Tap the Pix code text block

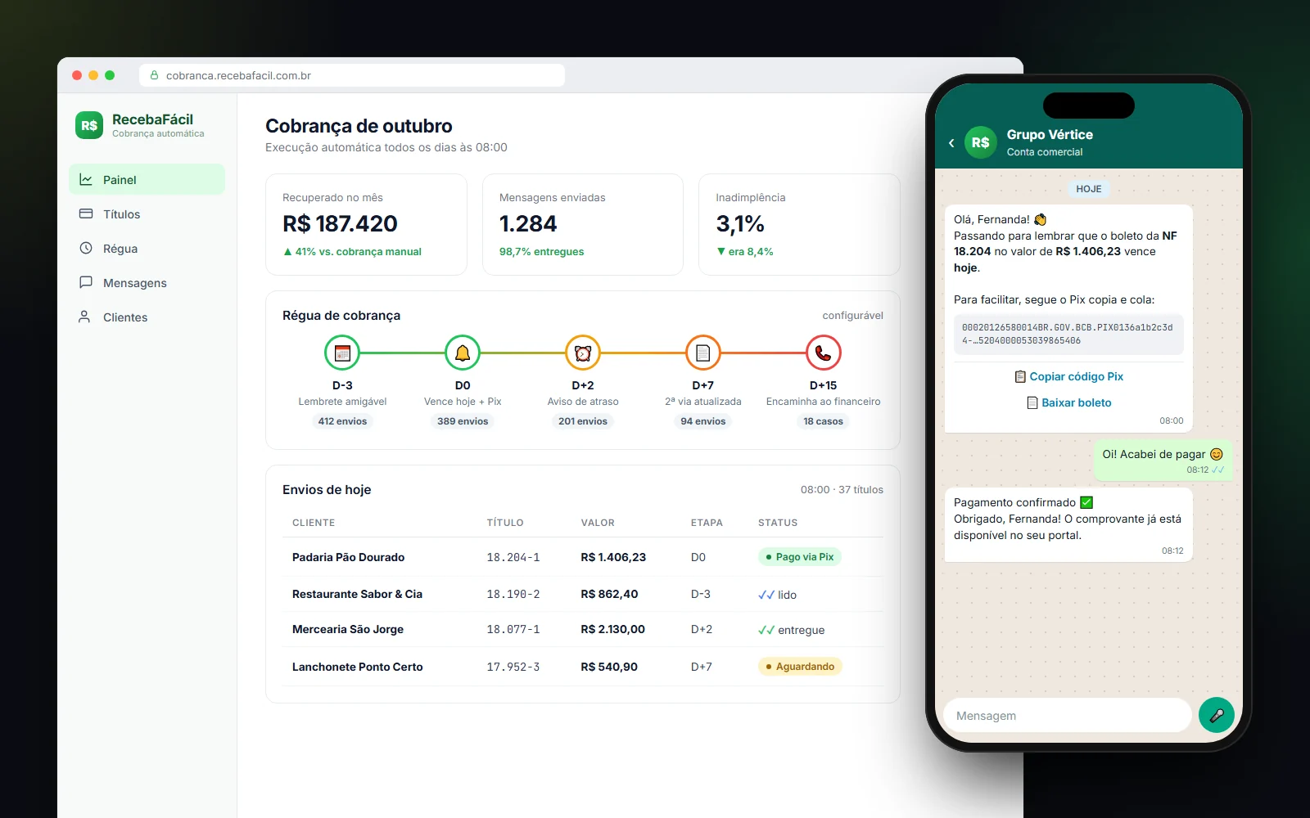(x=1068, y=334)
